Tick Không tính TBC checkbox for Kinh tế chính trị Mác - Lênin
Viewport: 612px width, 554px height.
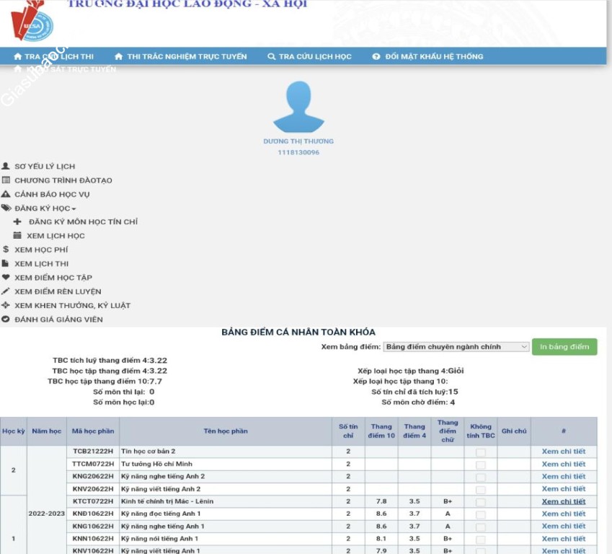(x=481, y=502)
